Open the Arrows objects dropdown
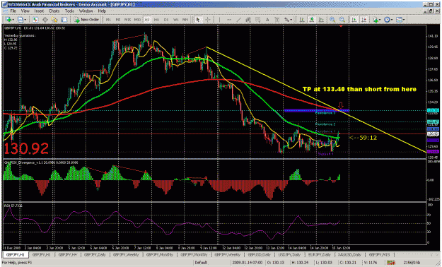 pyautogui.click(x=288, y=20)
